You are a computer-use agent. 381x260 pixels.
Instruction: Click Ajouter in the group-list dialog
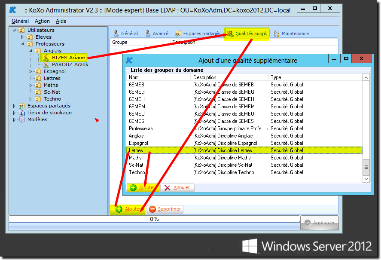(143, 187)
